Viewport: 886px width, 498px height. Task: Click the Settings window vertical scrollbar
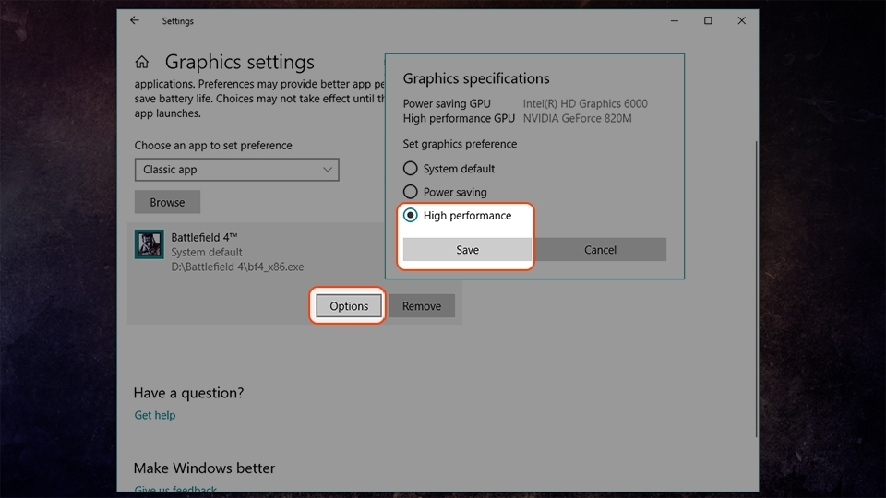click(756, 288)
